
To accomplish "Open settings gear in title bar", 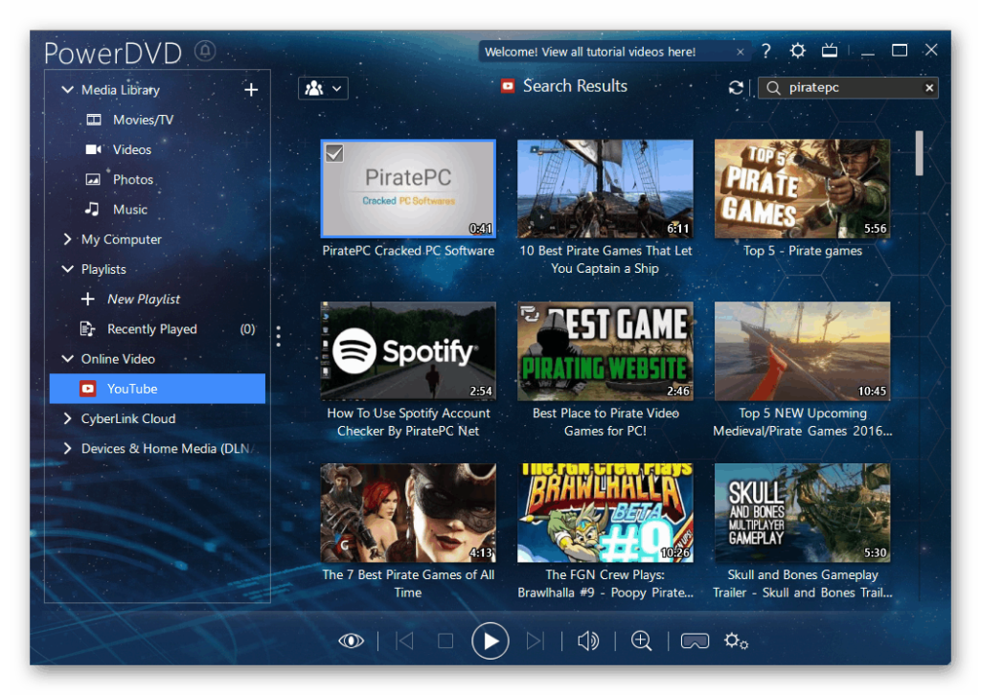I will point(798,51).
